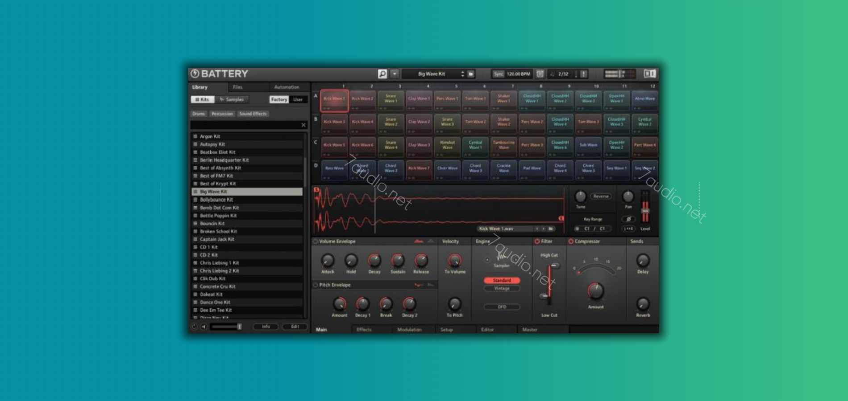848x401 pixels.
Task: Open the search magnifier icon in header
Action: (x=382, y=74)
